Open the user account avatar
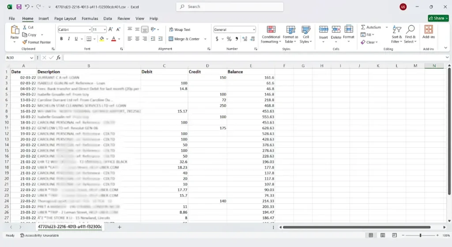This screenshot has height=247, width=452. click(x=403, y=7)
